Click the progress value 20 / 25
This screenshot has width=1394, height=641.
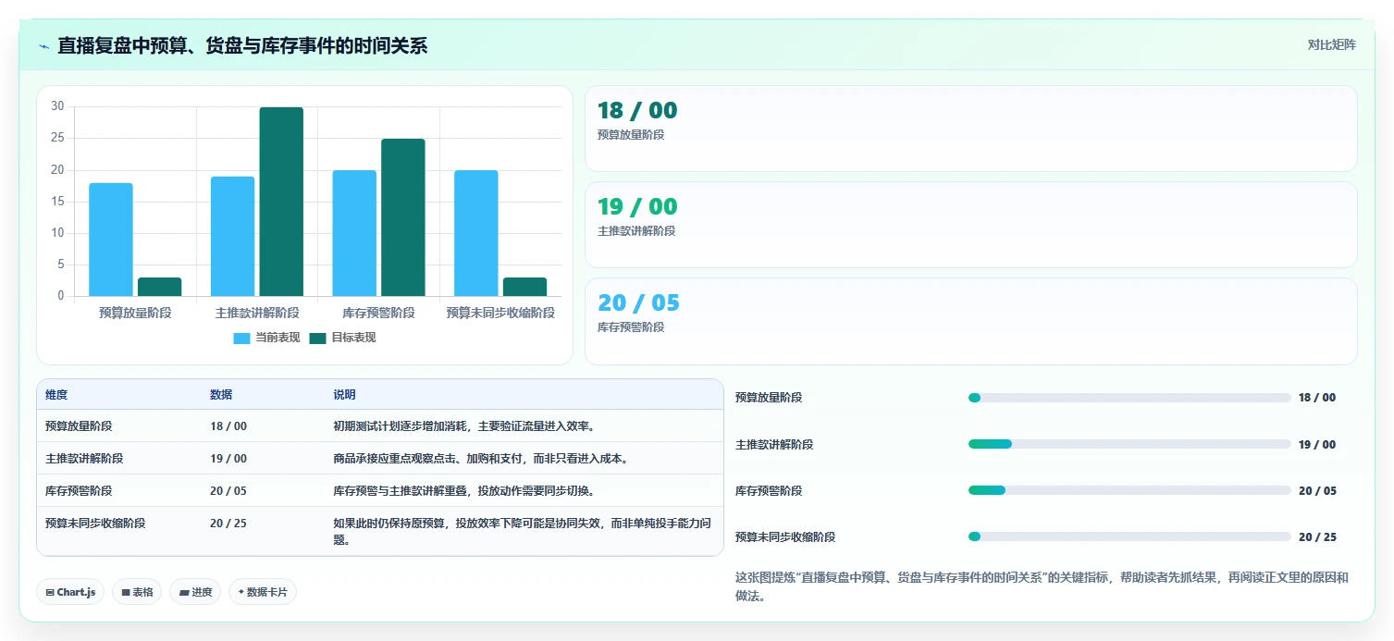[x=1317, y=536]
